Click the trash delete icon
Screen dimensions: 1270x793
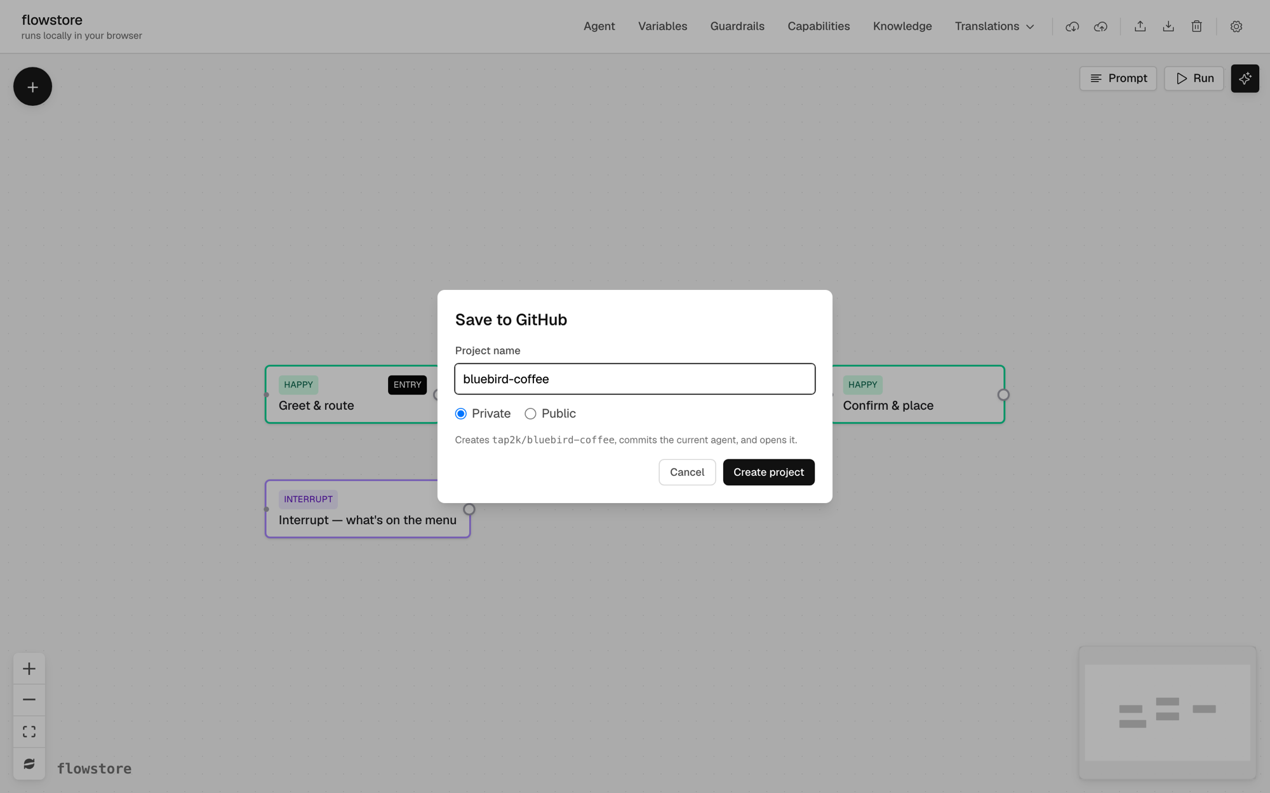1196,27
